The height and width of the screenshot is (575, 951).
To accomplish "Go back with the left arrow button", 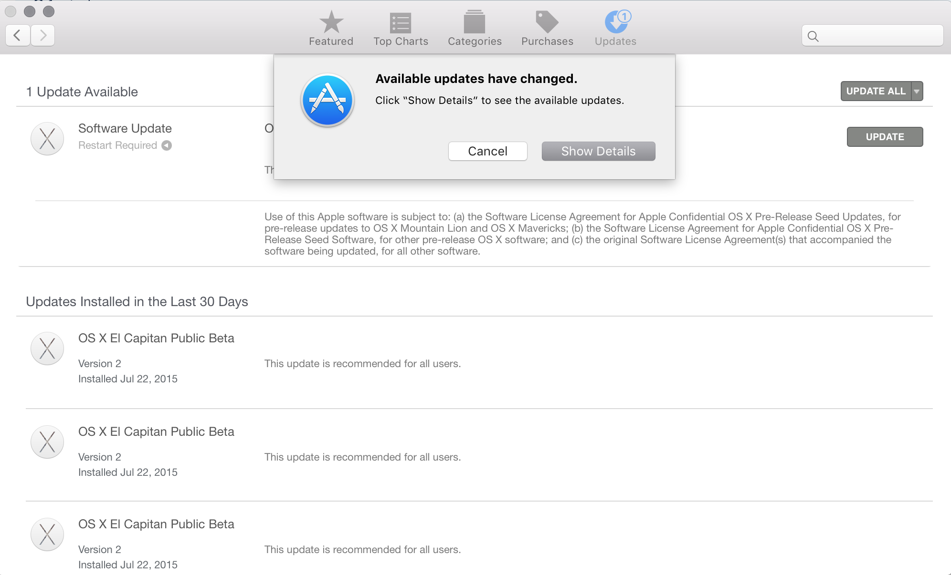I will [x=18, y=35].
